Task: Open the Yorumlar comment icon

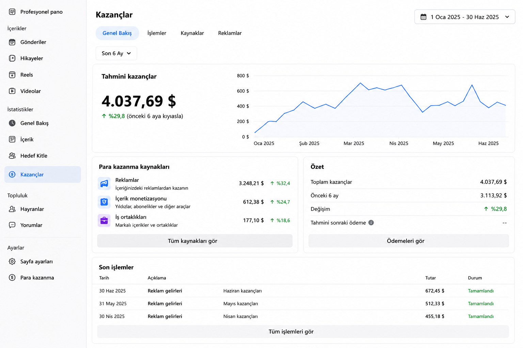Action: point(12,225)
